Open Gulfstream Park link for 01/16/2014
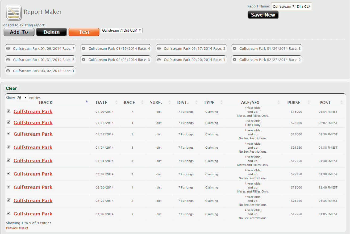This screenshot has width=350, height=234. click(x=33, y=123)
